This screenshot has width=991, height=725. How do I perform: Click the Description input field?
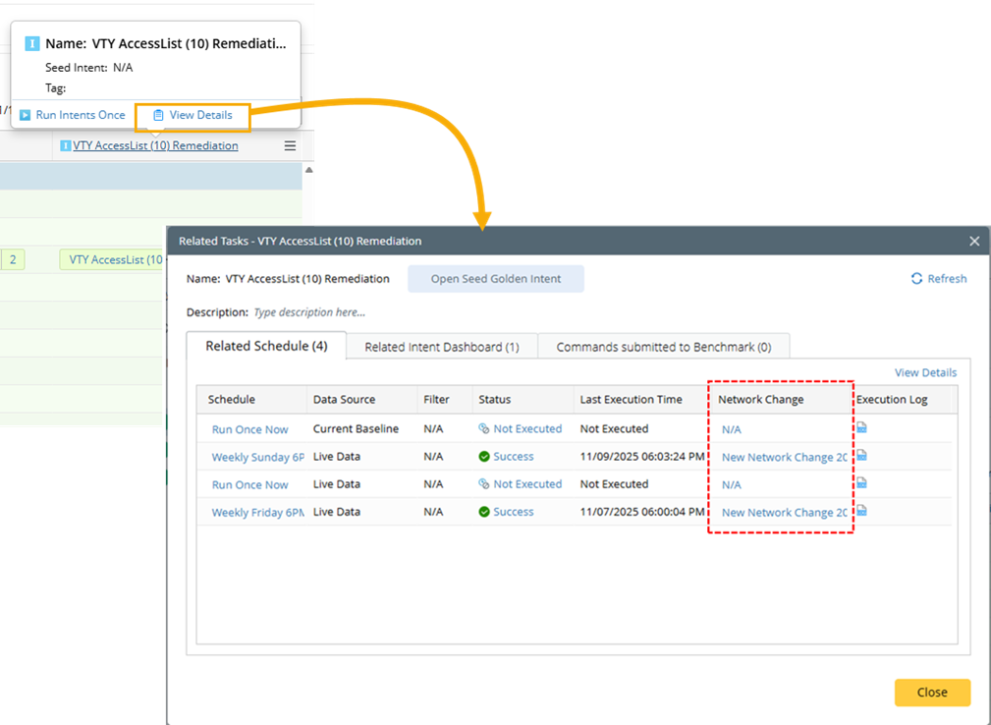(309, 312)
